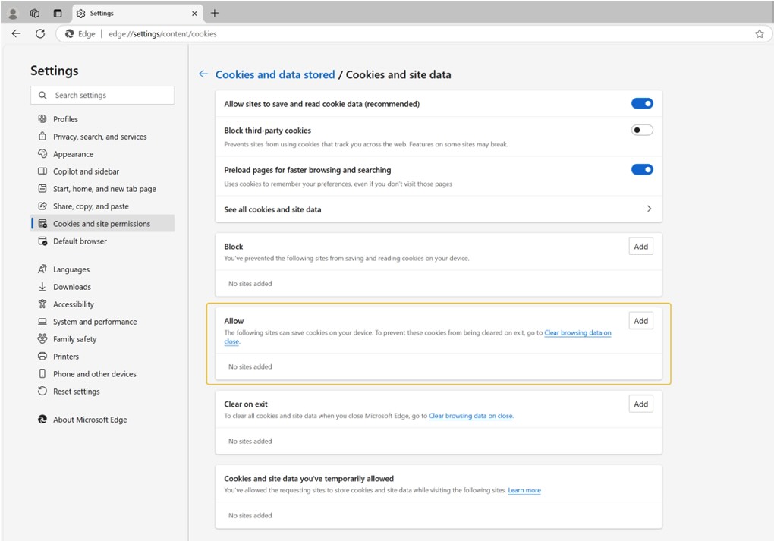Go back using the browser back arrow
Image resolution: width=774 pixels, height=541 pixels.
[16, 33]
